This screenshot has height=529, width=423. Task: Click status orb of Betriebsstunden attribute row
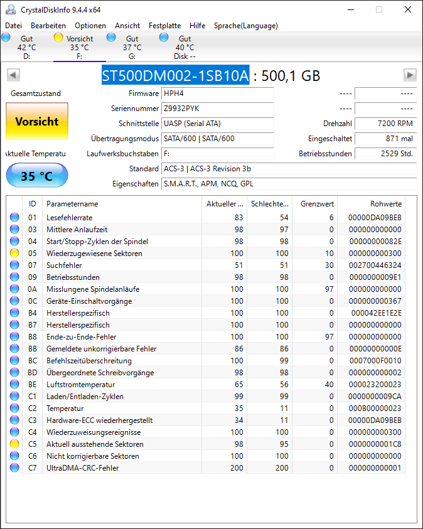point(14,277)
